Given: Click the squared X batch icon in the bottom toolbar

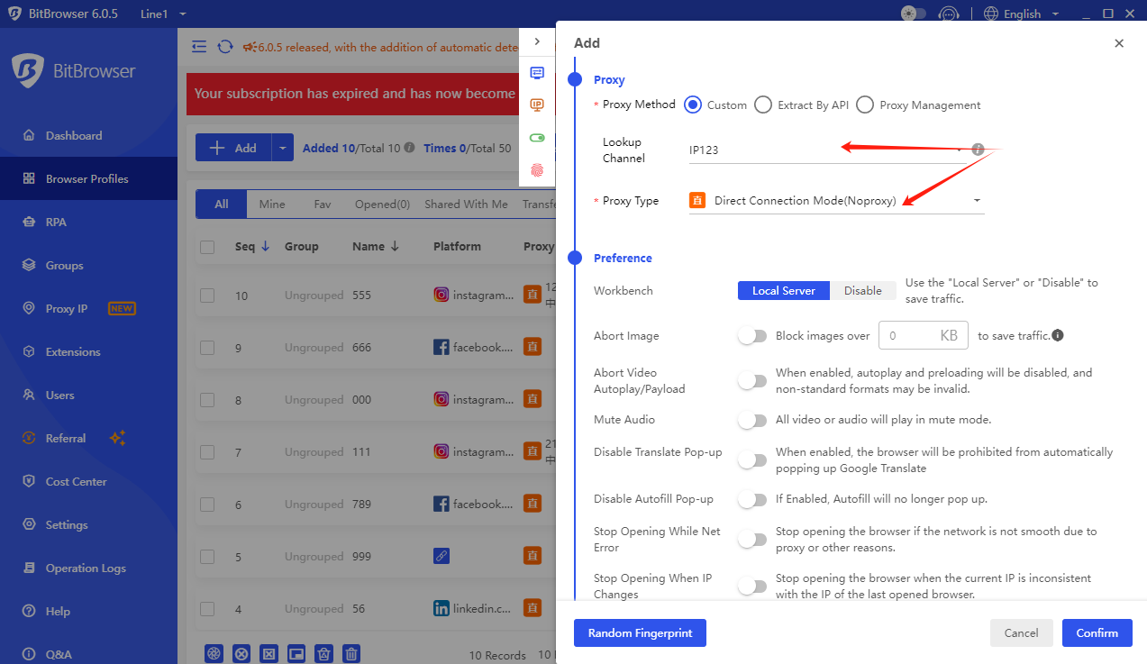Looking at the screenshot, I should pyautogui.click(x=269, y=654).
